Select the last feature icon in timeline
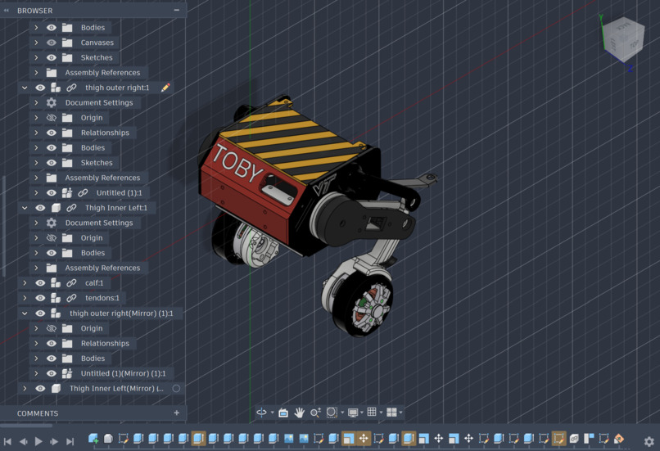This screenshot has height=451, width=660. coord(619,439)
